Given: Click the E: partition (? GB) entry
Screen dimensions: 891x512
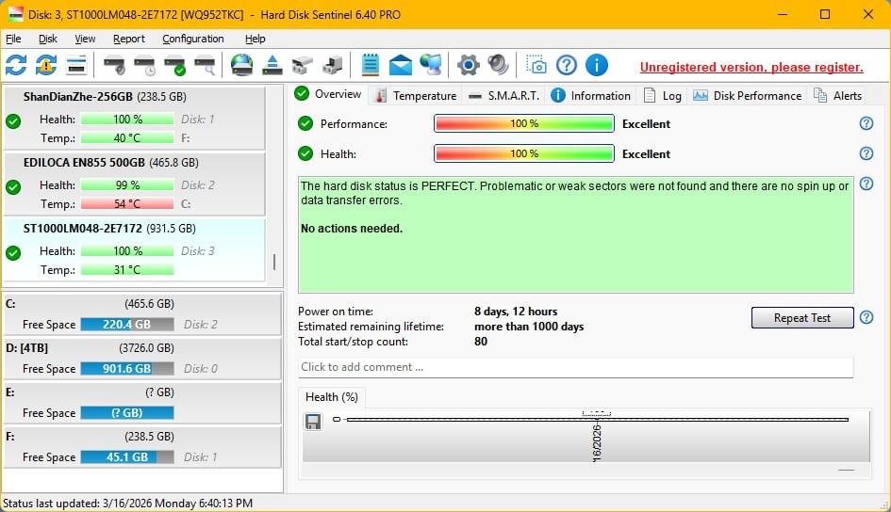Looking at the screenshot, I should 142,403.
